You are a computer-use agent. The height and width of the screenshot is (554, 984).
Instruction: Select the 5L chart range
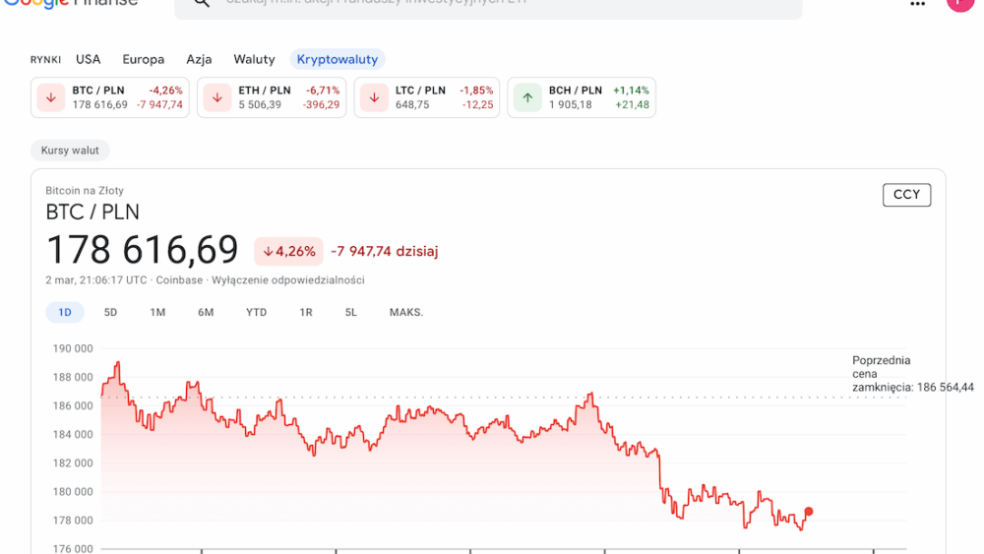click(351, 313)
